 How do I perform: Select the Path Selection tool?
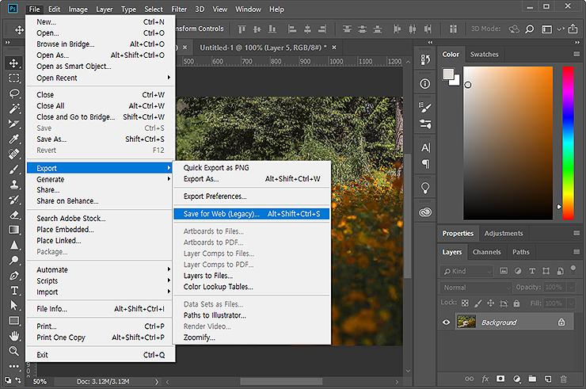[x=13, y=306]
